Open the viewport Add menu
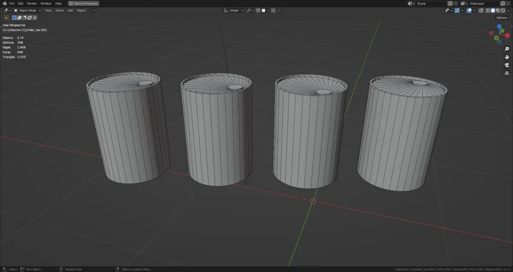513x272 pixels. [71, 10]
